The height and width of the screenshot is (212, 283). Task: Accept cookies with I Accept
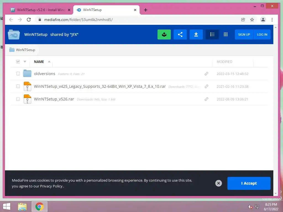tap(249, 183)
